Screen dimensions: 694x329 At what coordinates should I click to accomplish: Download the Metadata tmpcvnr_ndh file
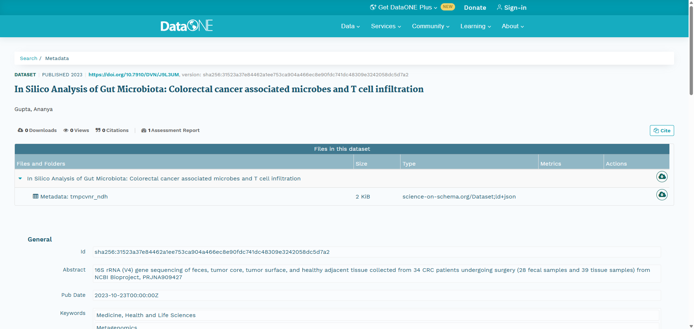pos(662,195)
